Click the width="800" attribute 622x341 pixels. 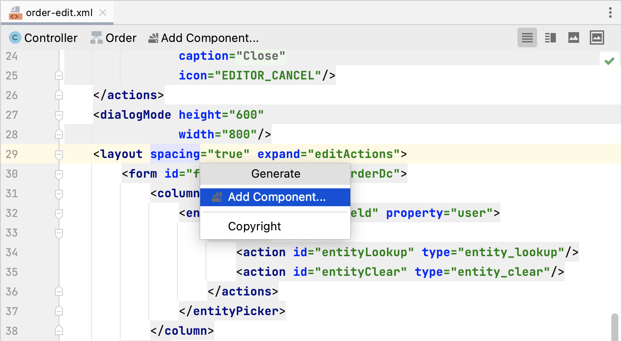[218, 134]
